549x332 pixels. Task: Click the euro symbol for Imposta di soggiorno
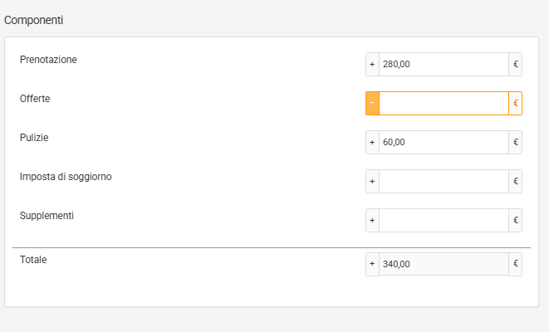pos(516,182)
